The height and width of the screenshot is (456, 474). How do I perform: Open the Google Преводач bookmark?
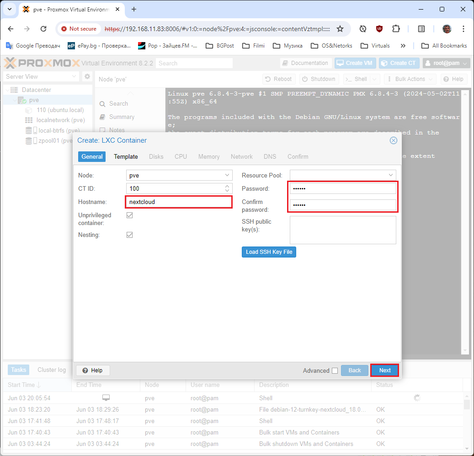click(x=33, y=46)
